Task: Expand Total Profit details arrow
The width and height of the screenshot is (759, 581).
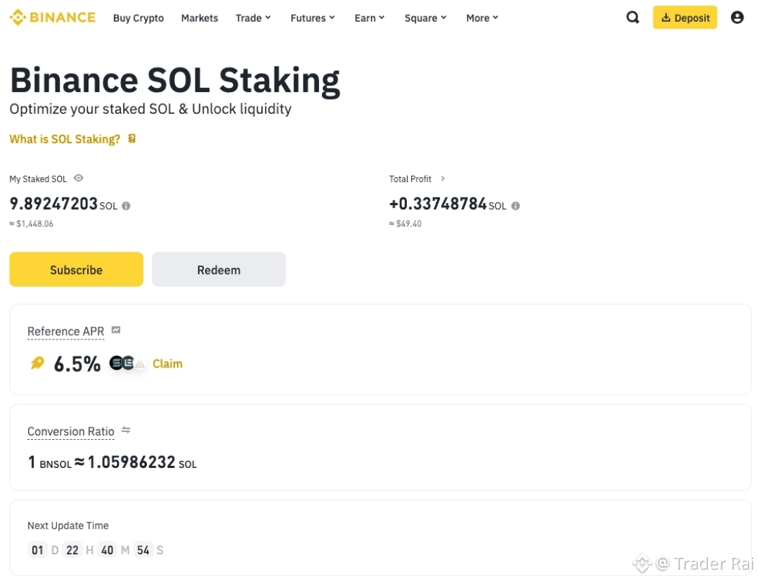Action: (x=443, y=179)
